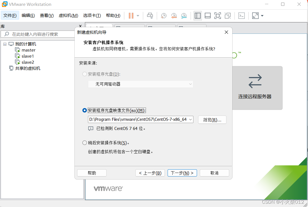The width and height of the screenshot is (308, 207).
Task: Select the 稍后安装操作系统(S) radio button
Action: (85, 143)
